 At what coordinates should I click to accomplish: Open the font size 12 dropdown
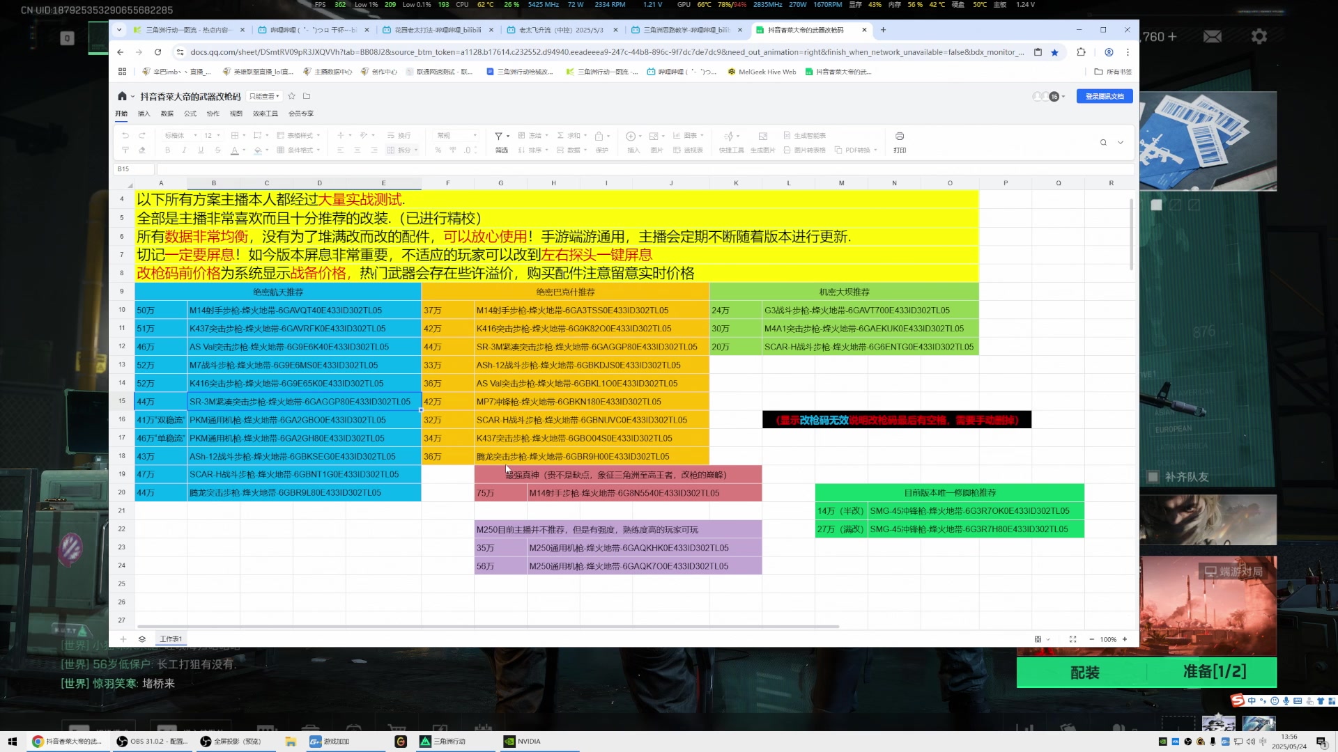[x=212, y=136]
